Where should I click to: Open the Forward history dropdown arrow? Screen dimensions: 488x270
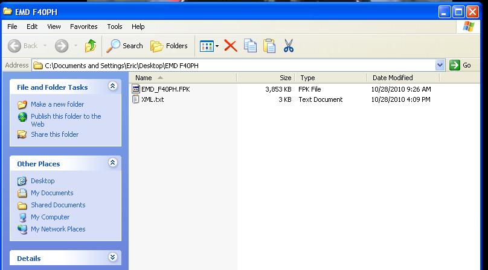point(75,46)
